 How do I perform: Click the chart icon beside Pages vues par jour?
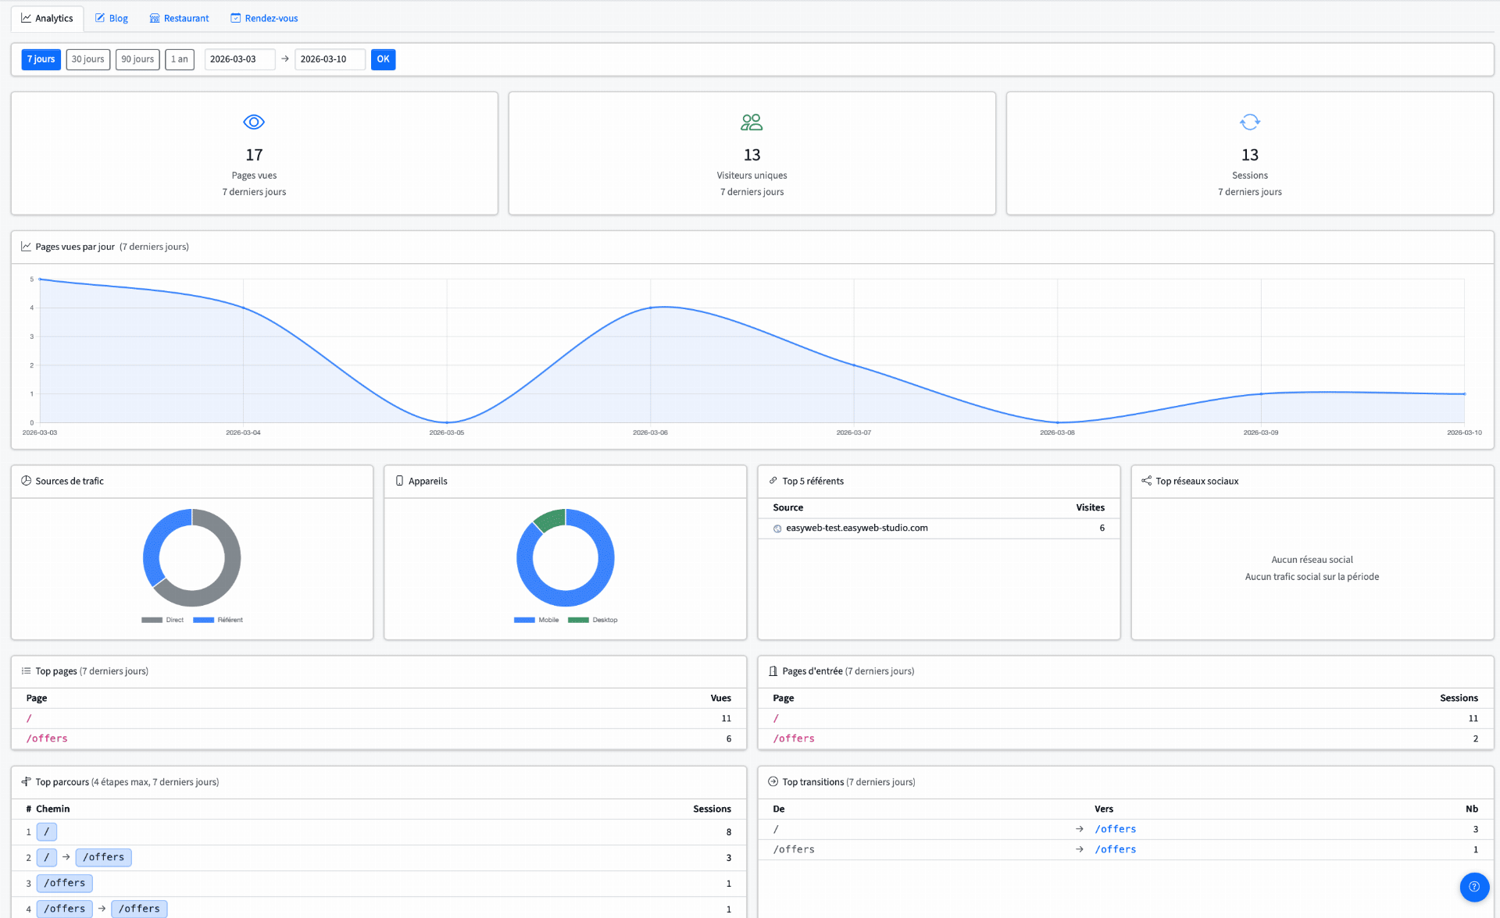26,246
